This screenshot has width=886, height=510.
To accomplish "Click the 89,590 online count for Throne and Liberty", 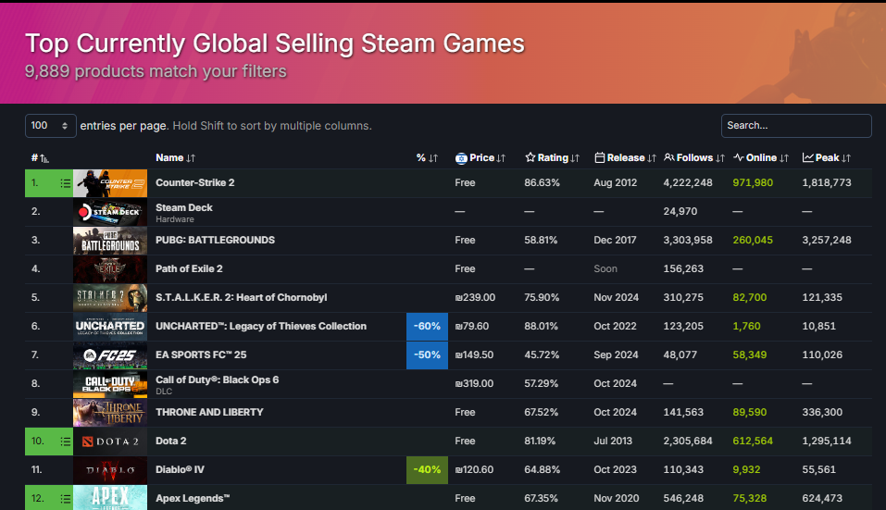I will [750, 412].
